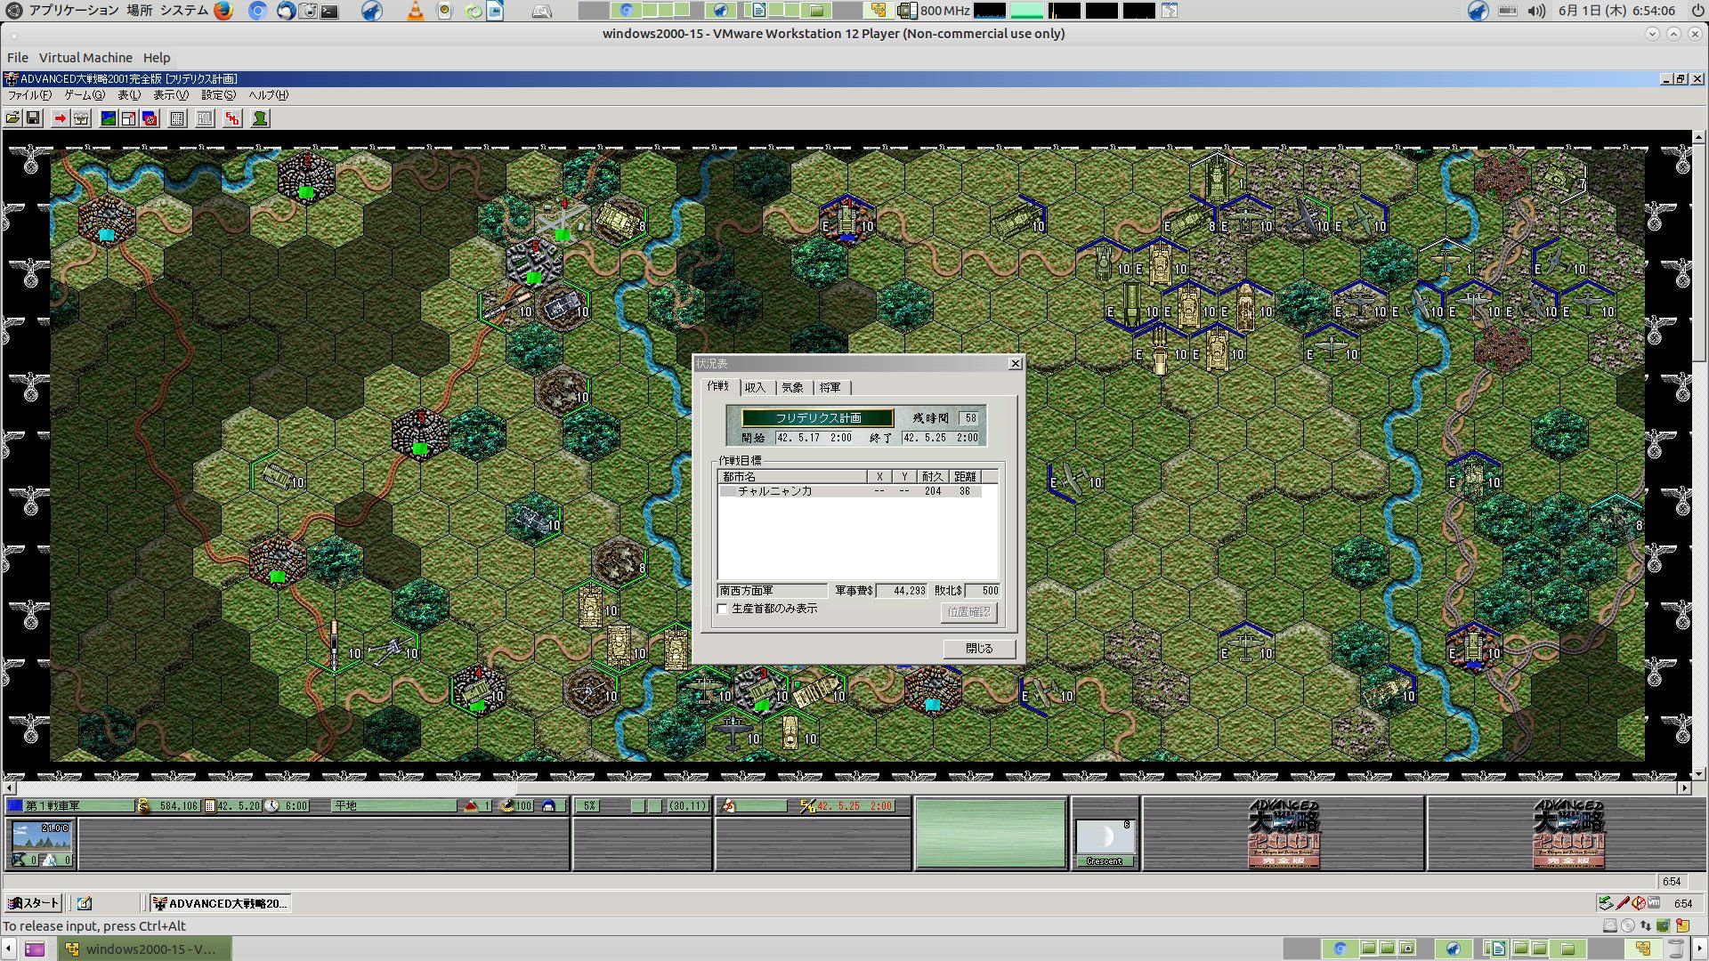The height and width of the screenshot is (961, 1709).
Task: Click the windows2000-15 VMware taskbar entry
Action: (x=145, y=949)
